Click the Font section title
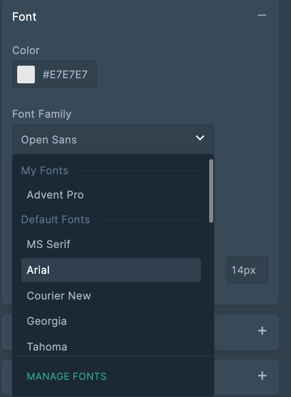Viewport: 291px width, 397px height. pos(24,17)
